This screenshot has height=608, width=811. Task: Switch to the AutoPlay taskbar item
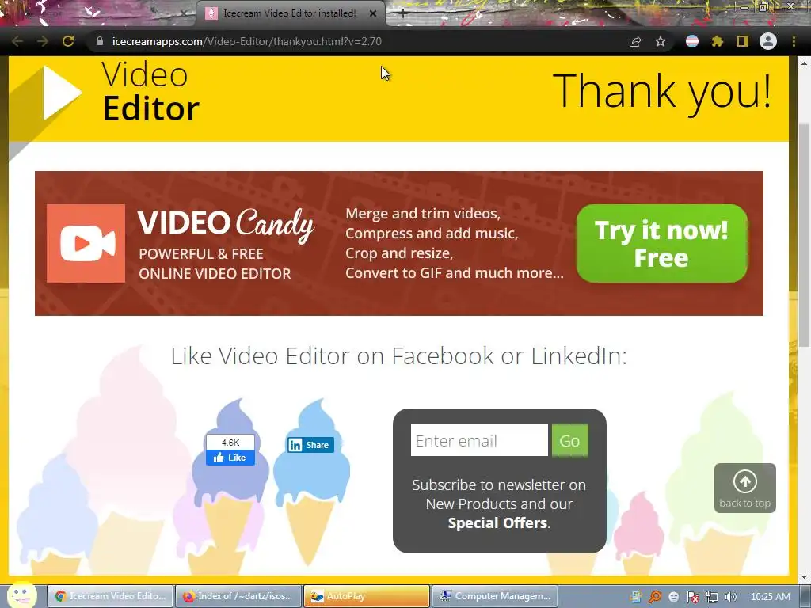(x=367, y=596)
